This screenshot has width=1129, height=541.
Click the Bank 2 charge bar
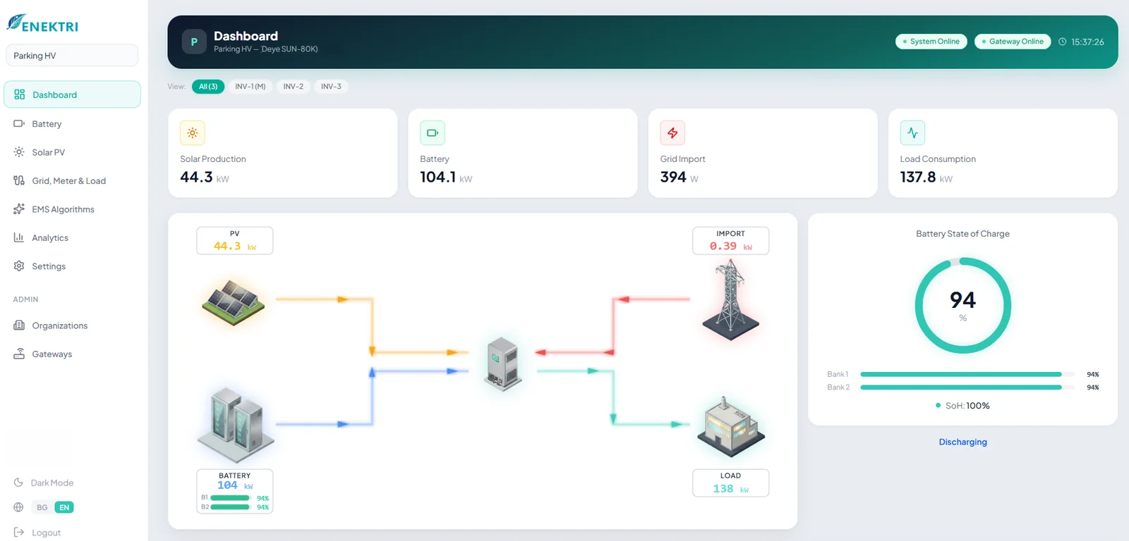967,387
